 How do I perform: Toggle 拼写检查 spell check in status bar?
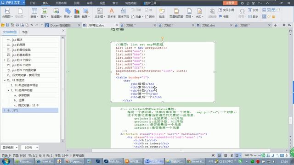(x=77, y=155)
